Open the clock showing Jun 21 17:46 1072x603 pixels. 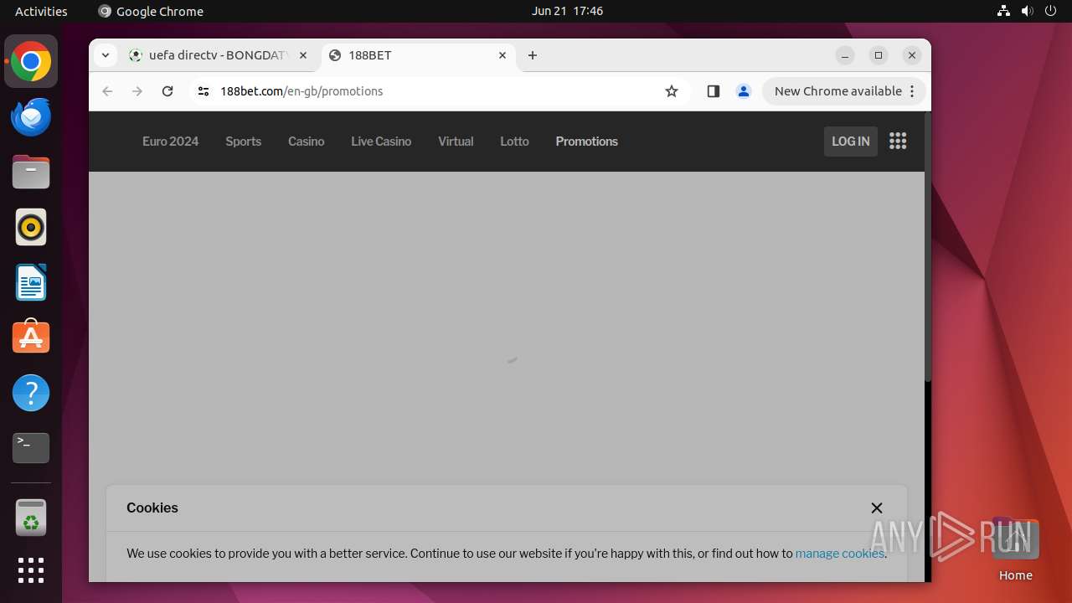pyautogui.click(x=567, y=11)
